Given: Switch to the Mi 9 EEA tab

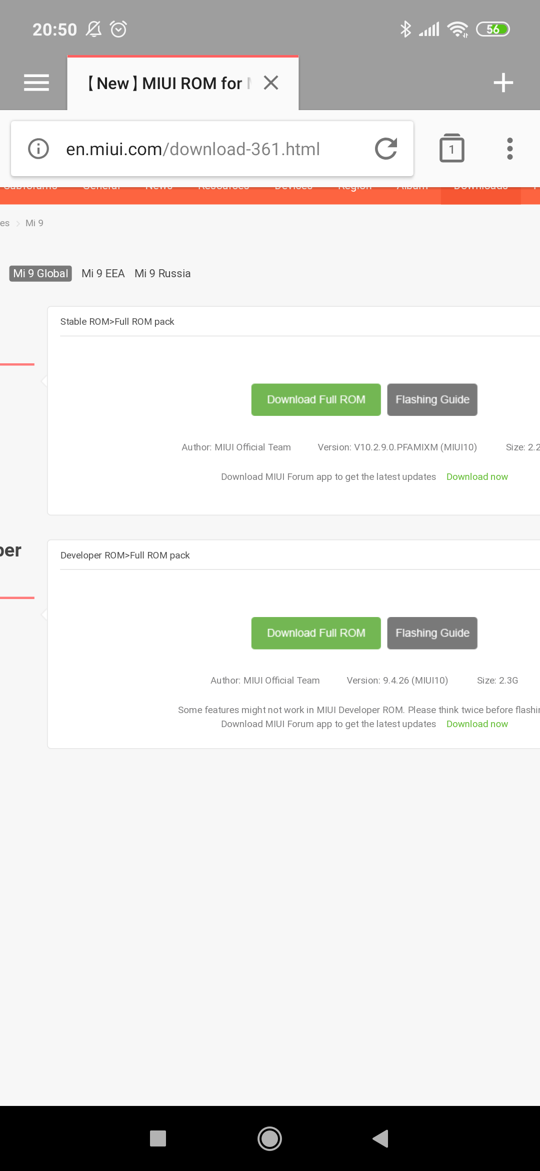Looking at the screenshot, I should click(x=103, y=273).
